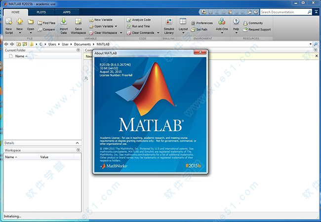Open the Clear Commands dropdown arrow
Viewport: 321px width, 222px height.
pyautogui.click(x=158, y=33)
